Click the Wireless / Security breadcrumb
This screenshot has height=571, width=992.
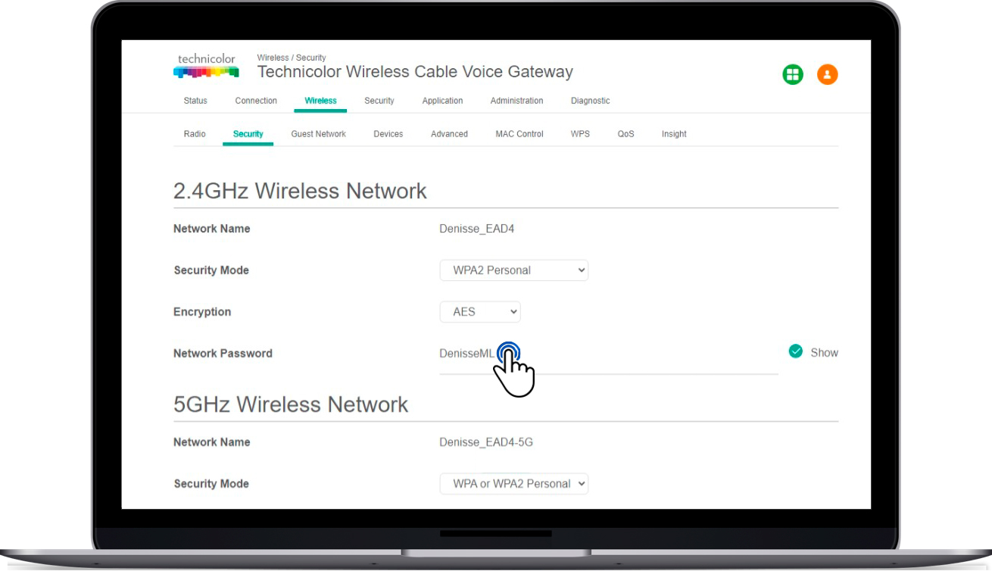pos(292,58)
